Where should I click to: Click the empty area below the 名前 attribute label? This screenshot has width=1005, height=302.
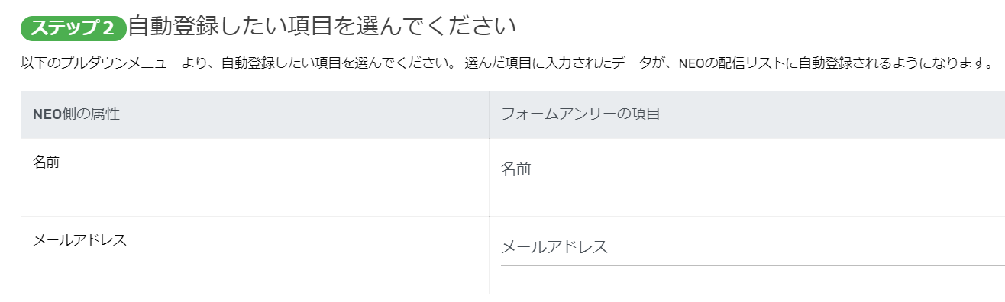pos(255,194)
